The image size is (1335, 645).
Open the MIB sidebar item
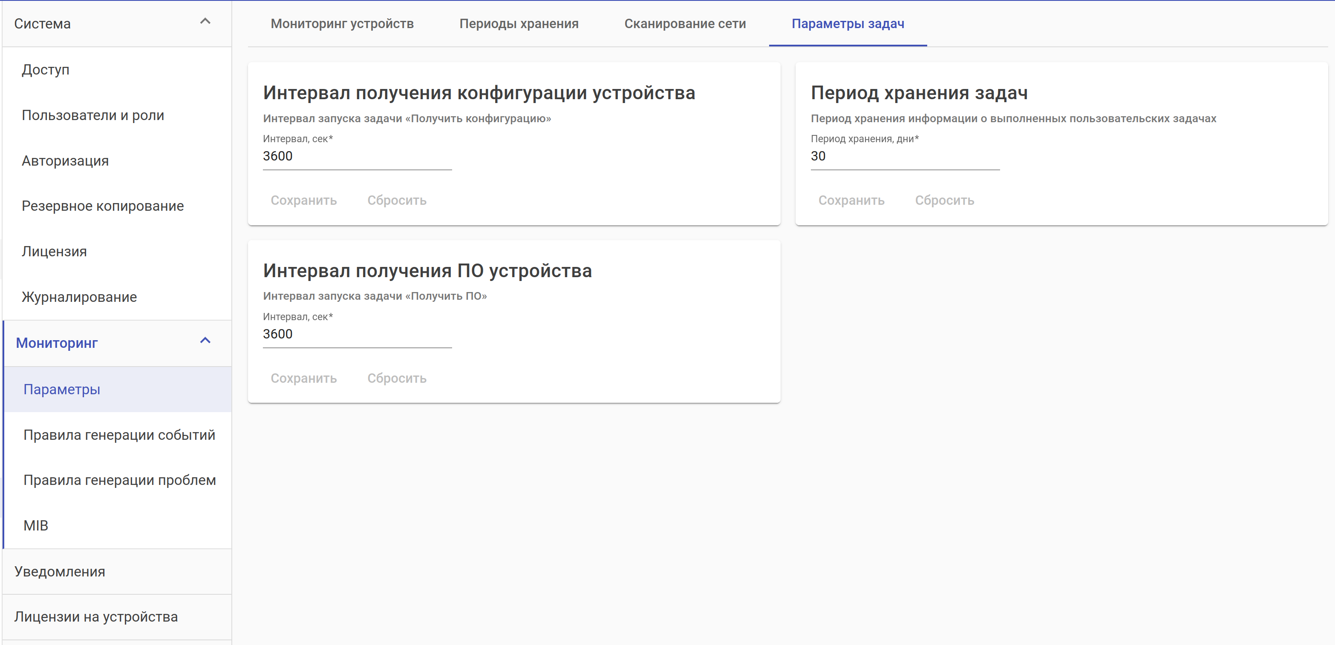(36, 525)
